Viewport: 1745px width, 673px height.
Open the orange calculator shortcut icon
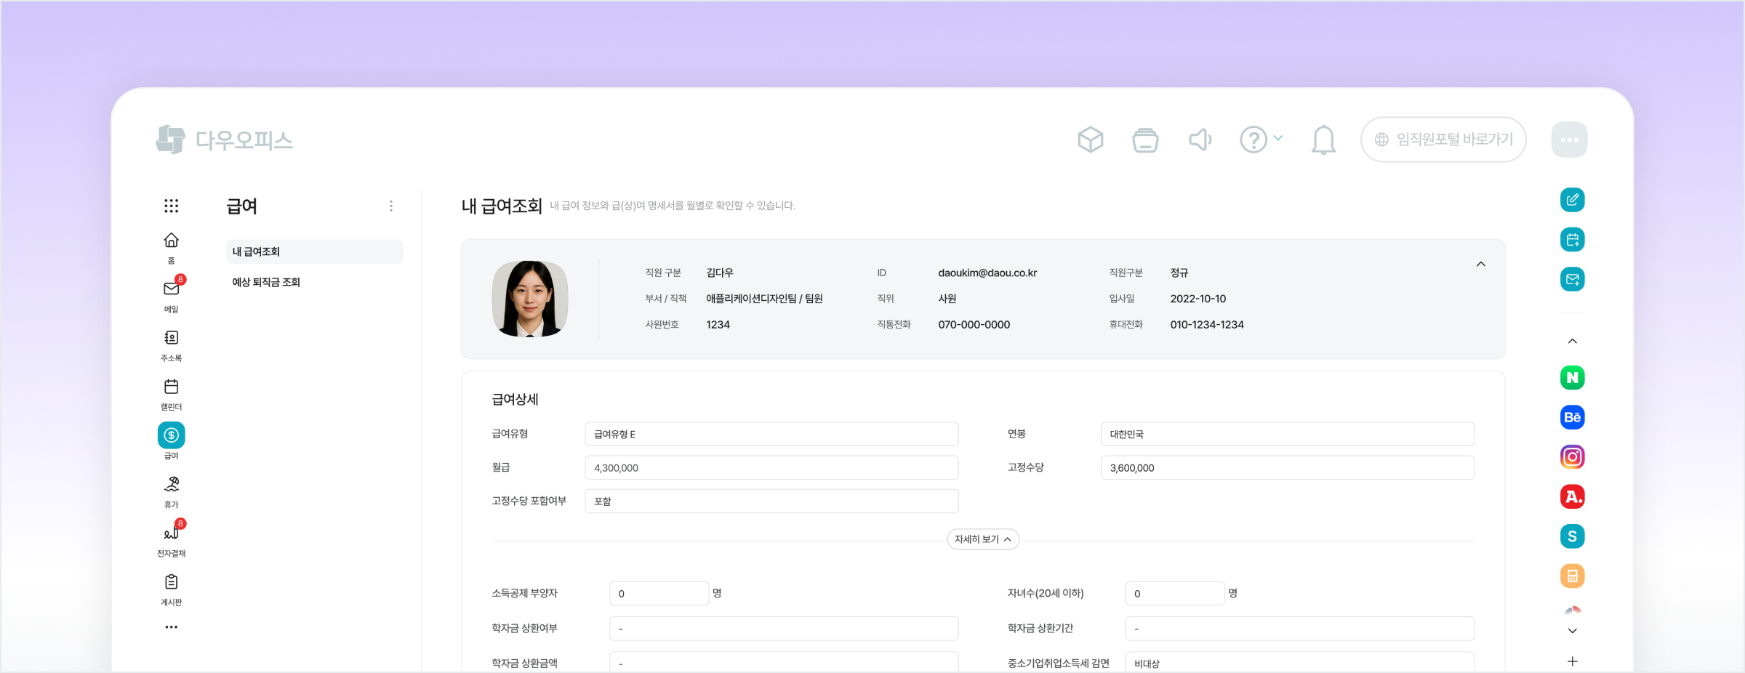(1572, 576)
